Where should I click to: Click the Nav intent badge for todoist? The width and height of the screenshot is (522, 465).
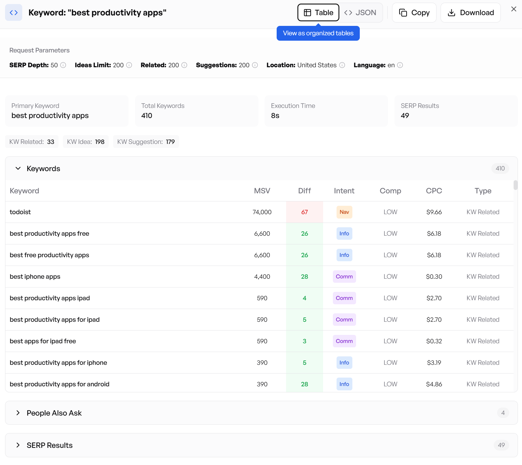pos(344,212)
